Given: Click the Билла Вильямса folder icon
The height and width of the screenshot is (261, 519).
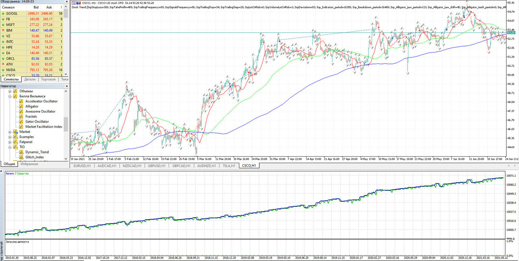Looking at the screenshot, I should (15, 96).
